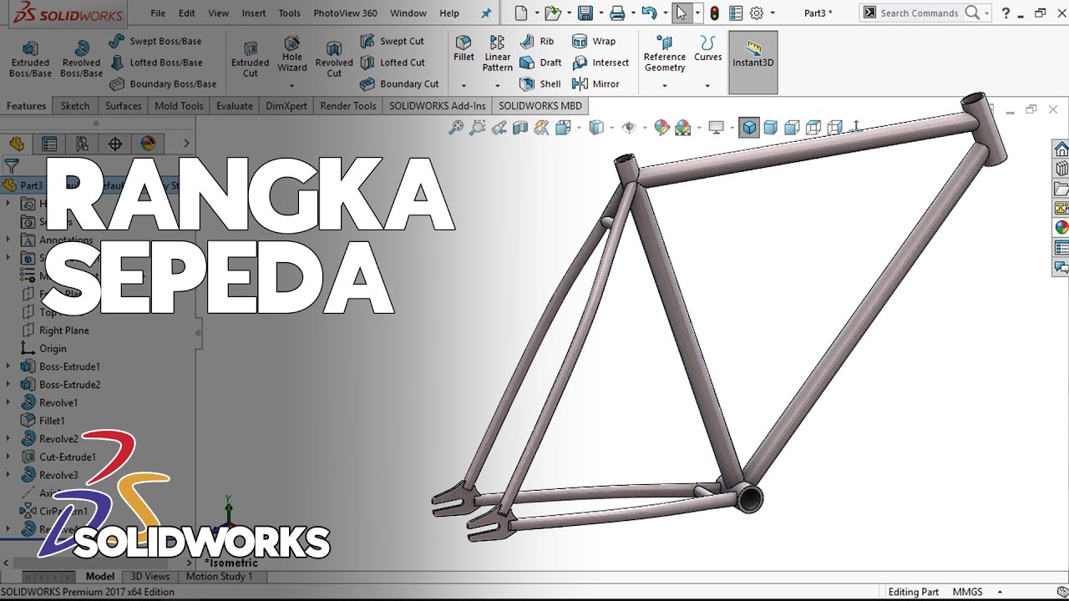Select the Extruded Cut tool
The width and height of the screenshot is (1069, 601).
click(251, 58)
